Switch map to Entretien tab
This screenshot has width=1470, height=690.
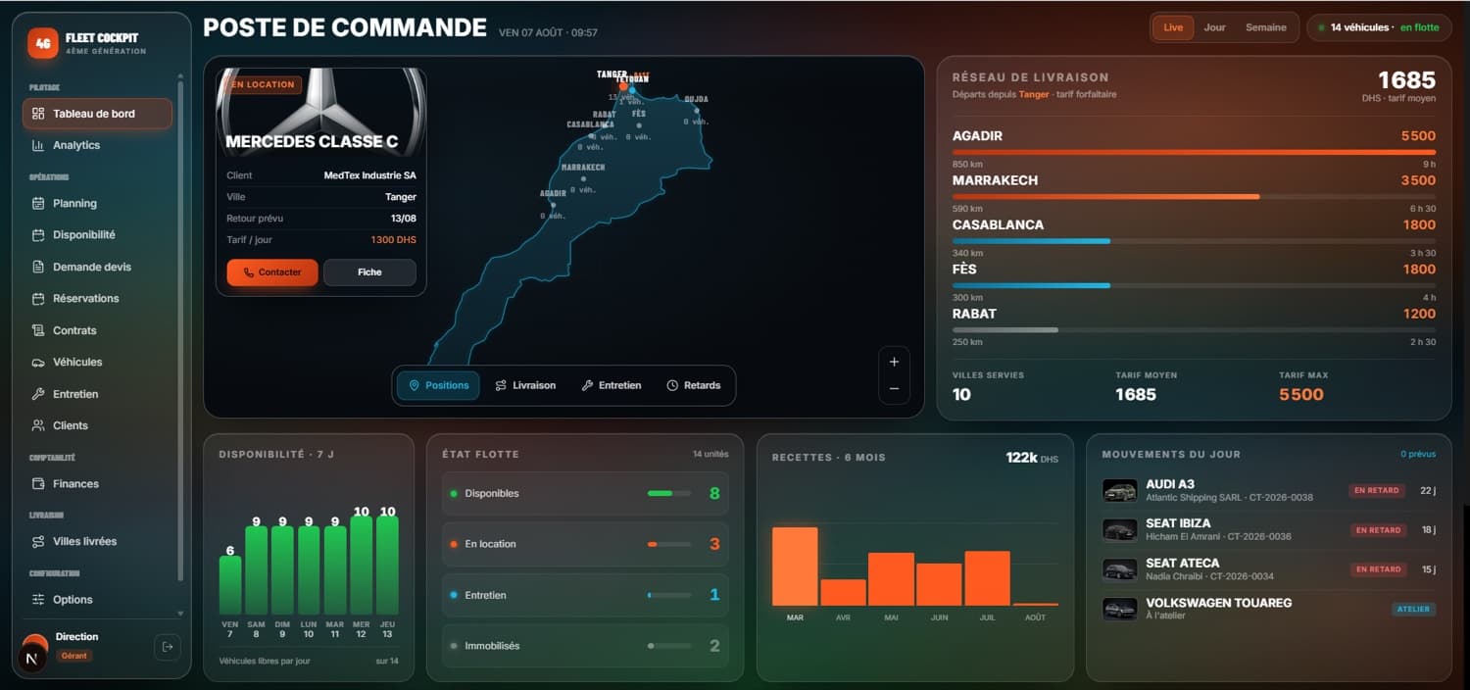click(x=612, y=385)
